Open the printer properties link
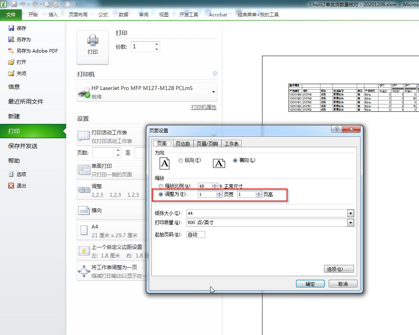This screenshot has height=335, width=419. click(x=204, y=107)
